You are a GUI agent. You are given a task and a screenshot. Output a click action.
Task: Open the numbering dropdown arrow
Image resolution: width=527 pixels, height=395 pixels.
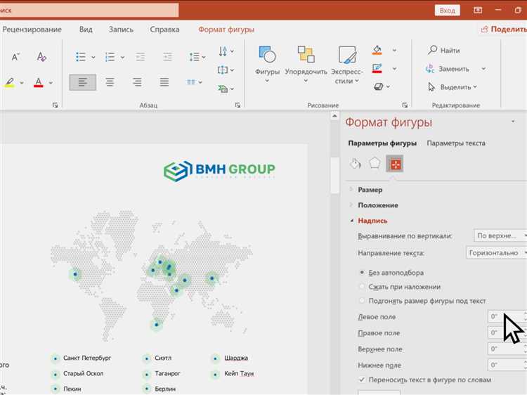pos(122,58)
